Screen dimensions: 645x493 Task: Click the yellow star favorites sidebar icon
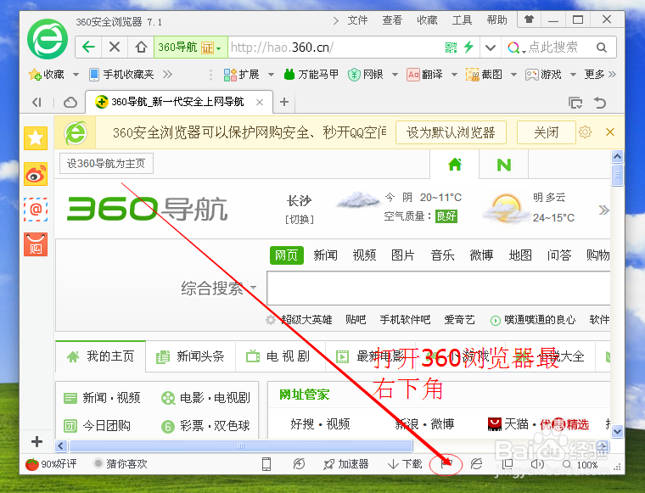click(36, 138)
